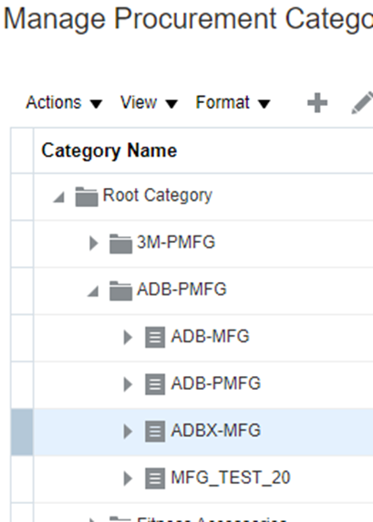Collapse the ADB-PMFG folder

(x=93, y=291)
